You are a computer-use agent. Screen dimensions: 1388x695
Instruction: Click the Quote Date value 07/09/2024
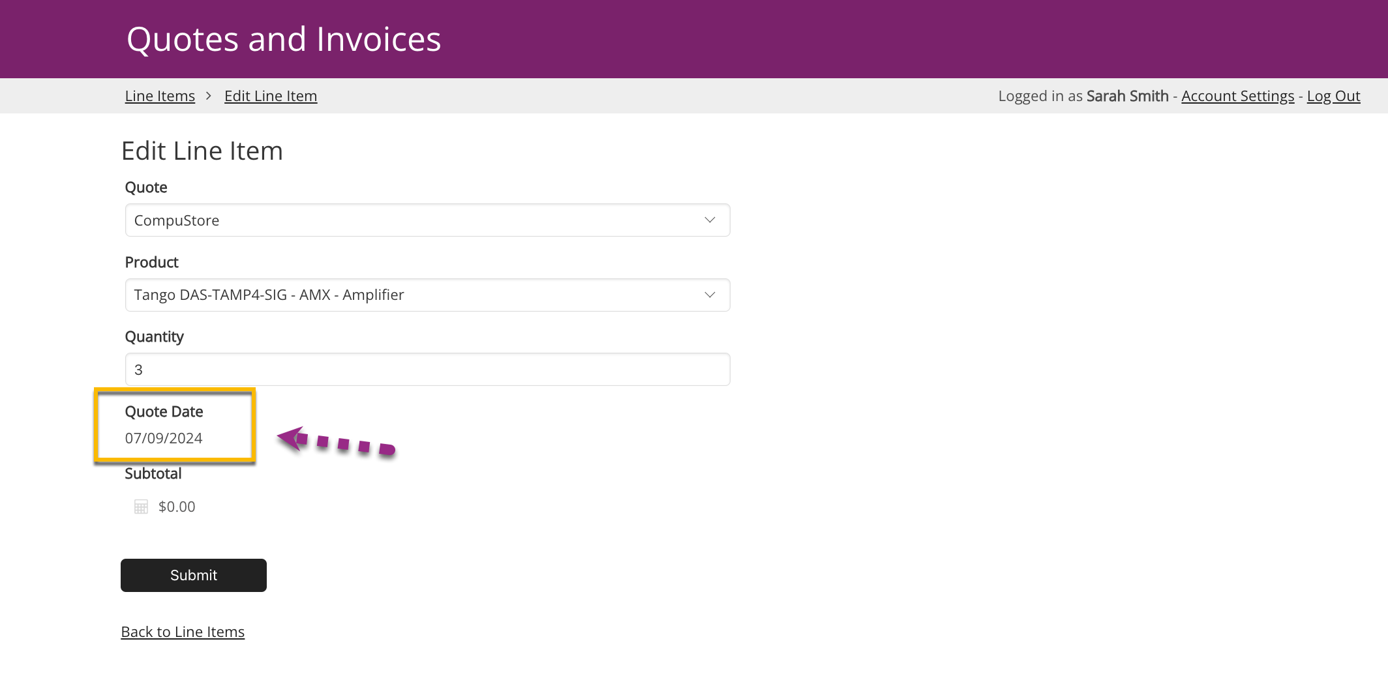coord(164,438)
